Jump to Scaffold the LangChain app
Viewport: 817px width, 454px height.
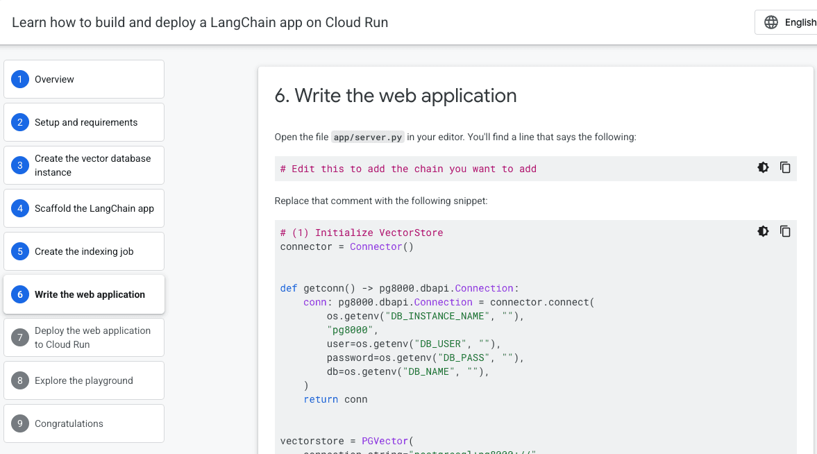(x=84, y=208)
